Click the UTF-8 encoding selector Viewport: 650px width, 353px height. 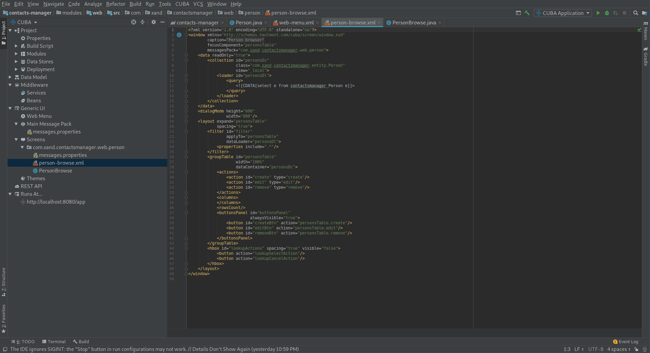596,349
